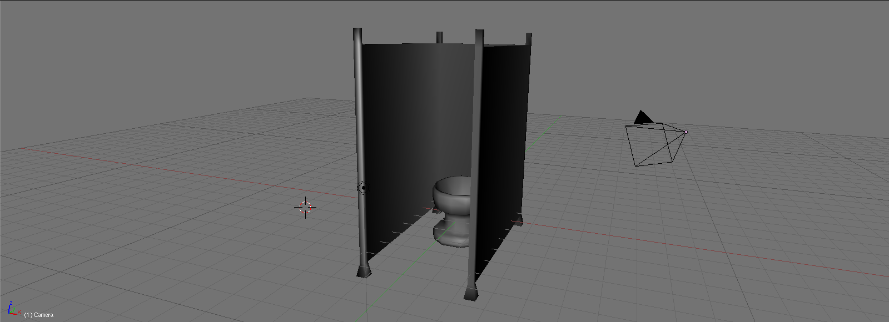Click the rear-center stall post top
The height and width of the screenshot is (322, 889).
point(439,37)
